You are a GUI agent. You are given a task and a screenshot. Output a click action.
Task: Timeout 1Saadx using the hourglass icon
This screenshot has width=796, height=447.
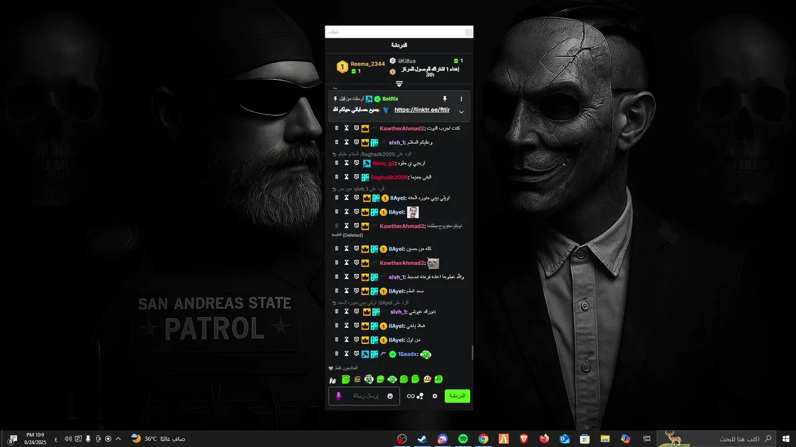click(x=346, y=354)
